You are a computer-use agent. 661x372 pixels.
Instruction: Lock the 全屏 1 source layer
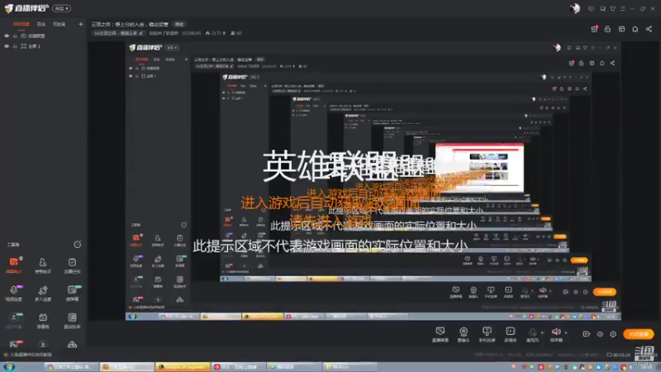coord(15,46)
